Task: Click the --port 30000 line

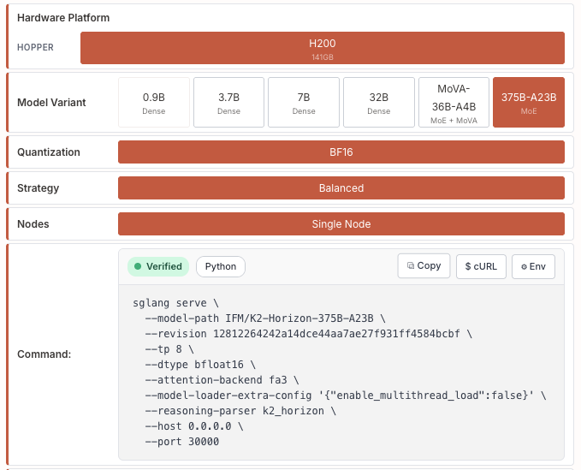Action: (x=182, y=442)
